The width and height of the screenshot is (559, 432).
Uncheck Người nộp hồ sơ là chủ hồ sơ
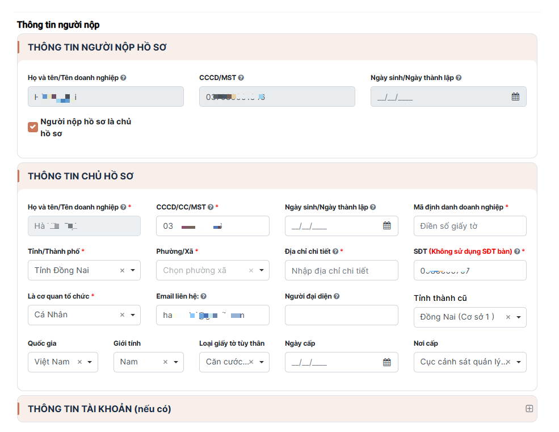click(x=33, y=127)
